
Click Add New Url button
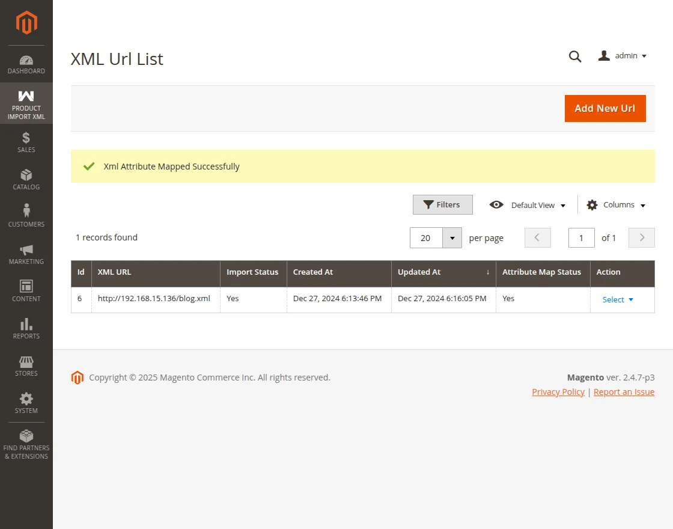click(604, 109)
